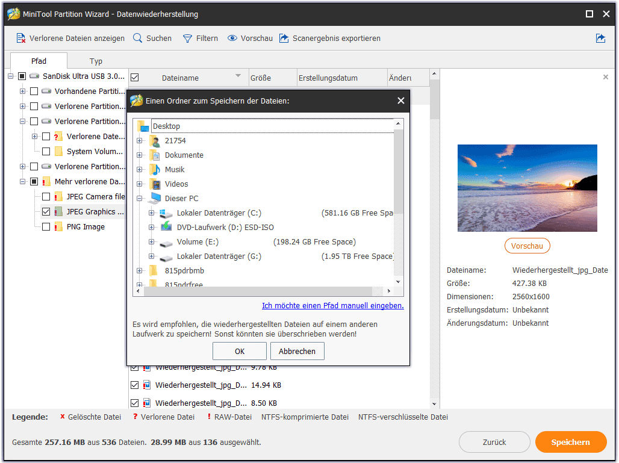619x463 pixels.
Task: Click the Vorschau eye icon in toolbar
Action: (232, 39)
